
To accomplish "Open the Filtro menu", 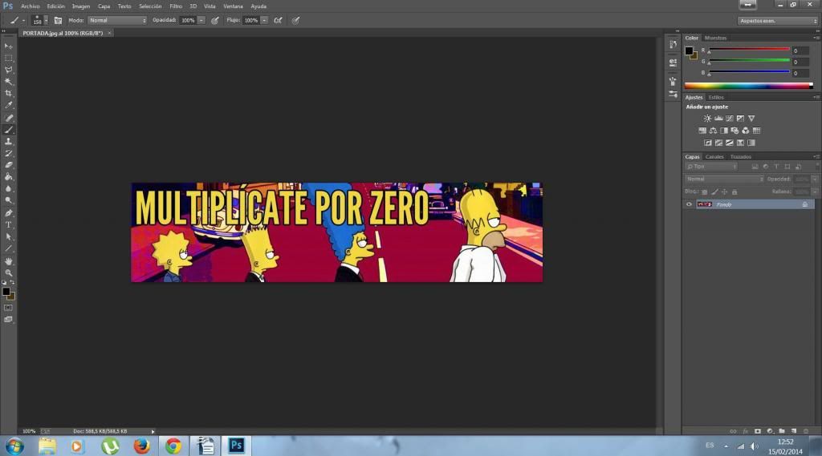I will click(175, 6).
